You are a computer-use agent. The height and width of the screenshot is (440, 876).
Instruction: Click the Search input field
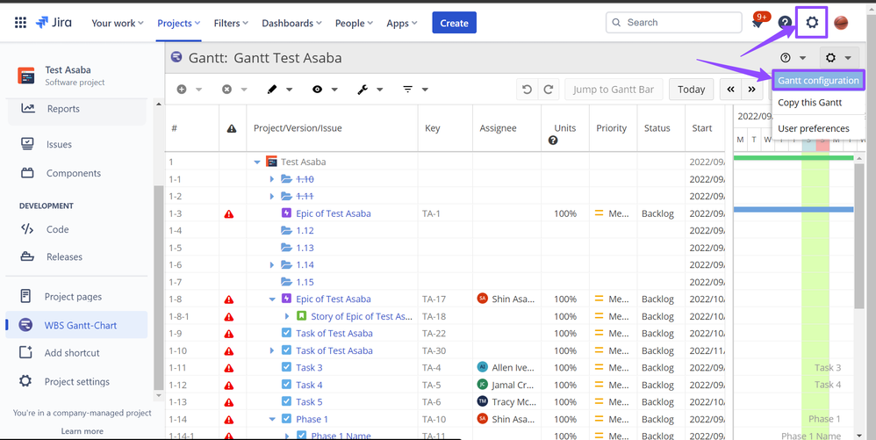679,23
